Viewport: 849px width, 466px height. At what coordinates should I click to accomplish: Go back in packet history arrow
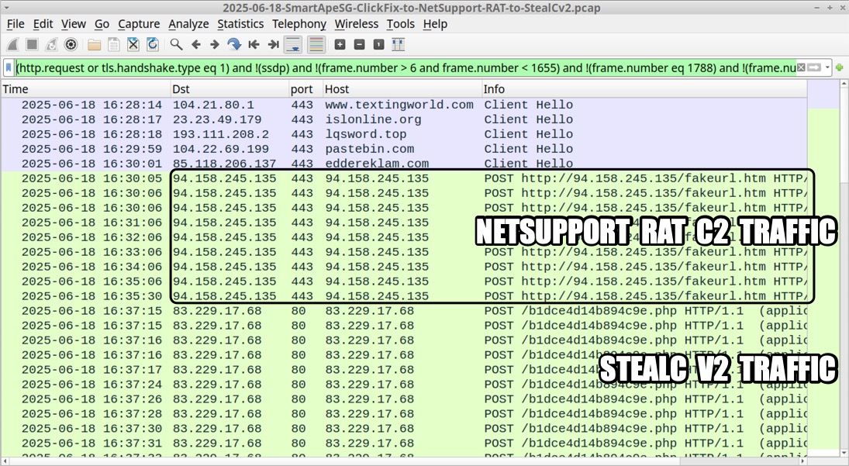point(196,45)
